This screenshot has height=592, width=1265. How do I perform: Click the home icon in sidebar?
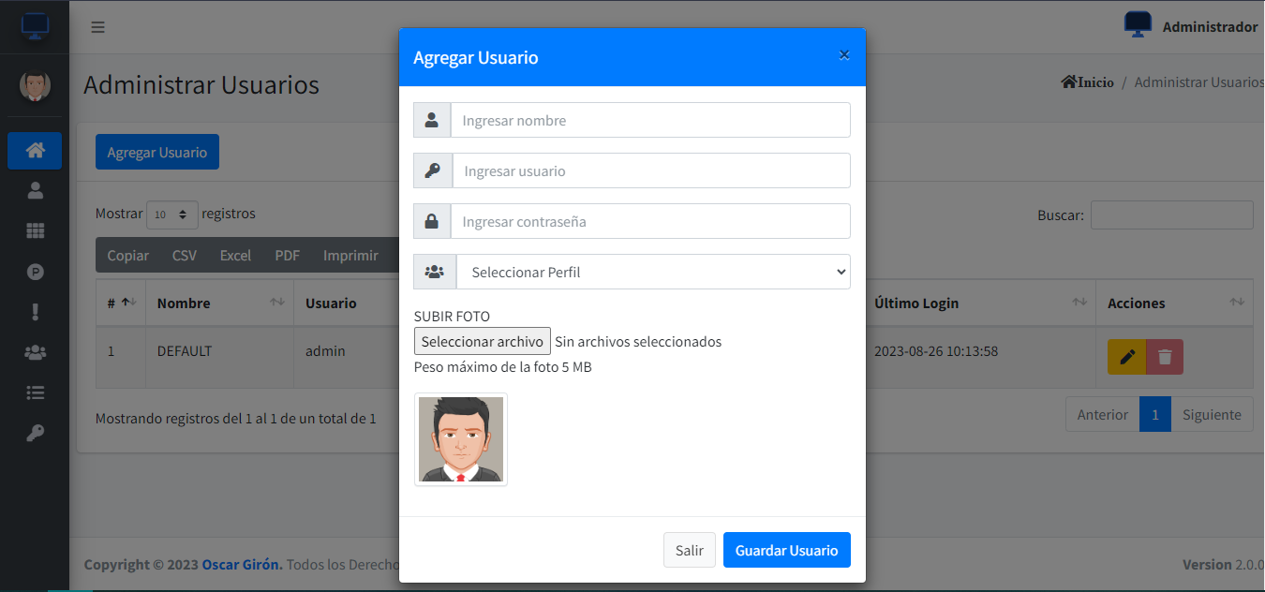[x=35, y=151]
